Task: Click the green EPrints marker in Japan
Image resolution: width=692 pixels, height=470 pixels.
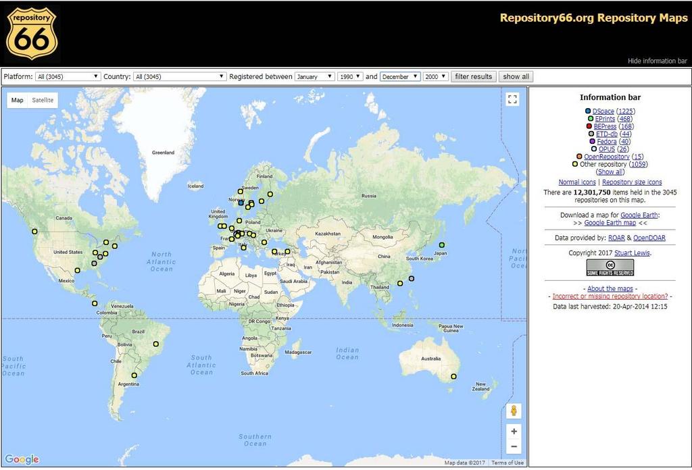Action: click(x=442, y=244)
